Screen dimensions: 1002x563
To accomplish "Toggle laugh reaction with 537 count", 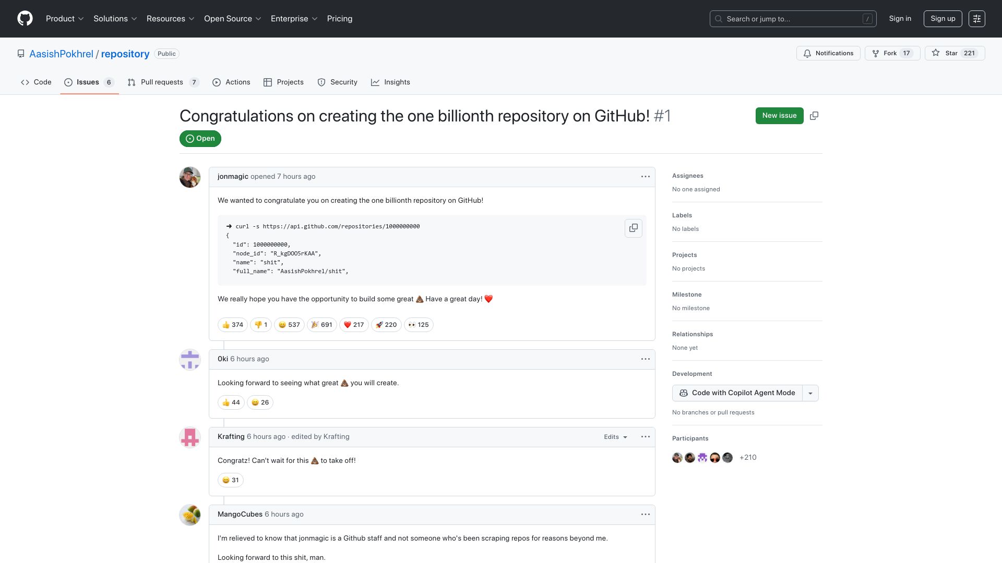I will pos(289,325).
